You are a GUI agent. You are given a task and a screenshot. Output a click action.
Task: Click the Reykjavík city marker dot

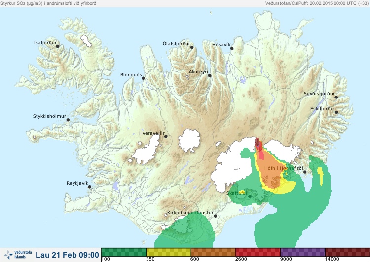click(x=90, y=187)
